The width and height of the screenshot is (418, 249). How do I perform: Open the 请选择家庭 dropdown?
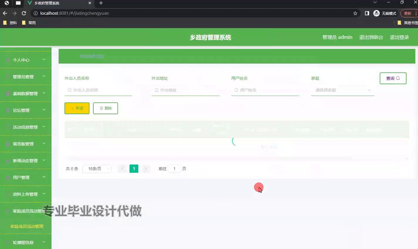tap(342, 90)
